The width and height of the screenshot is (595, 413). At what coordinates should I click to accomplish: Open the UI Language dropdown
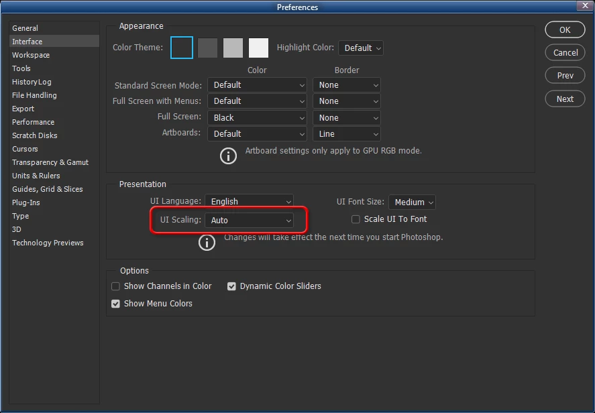point(249,201)
